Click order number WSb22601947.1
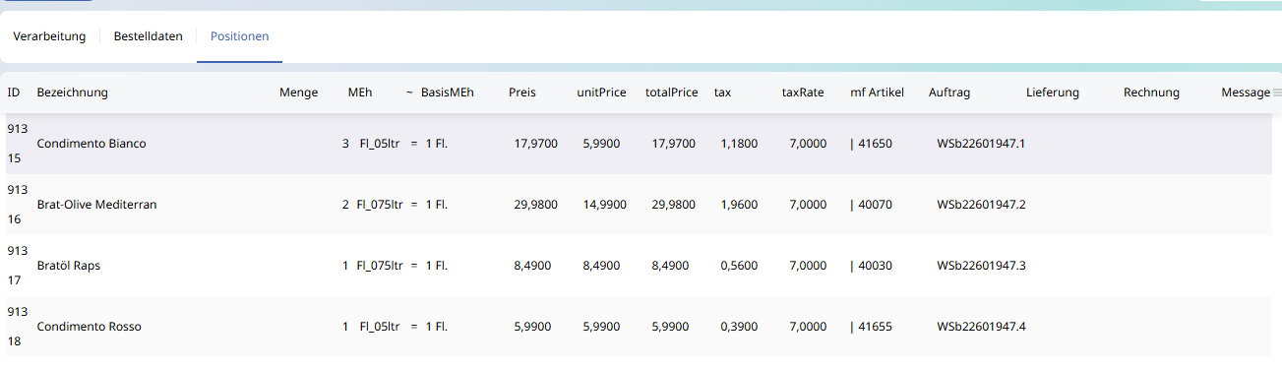The width and height of the screenshot is (1282, 368). point(981,144)
